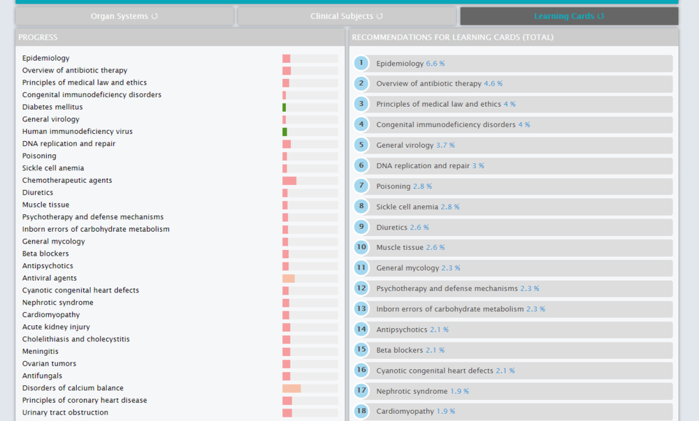The width and height of the screenshot is (699, 421).
Task: Select Meningitis in the Progress list
Action: click(40, 352)
